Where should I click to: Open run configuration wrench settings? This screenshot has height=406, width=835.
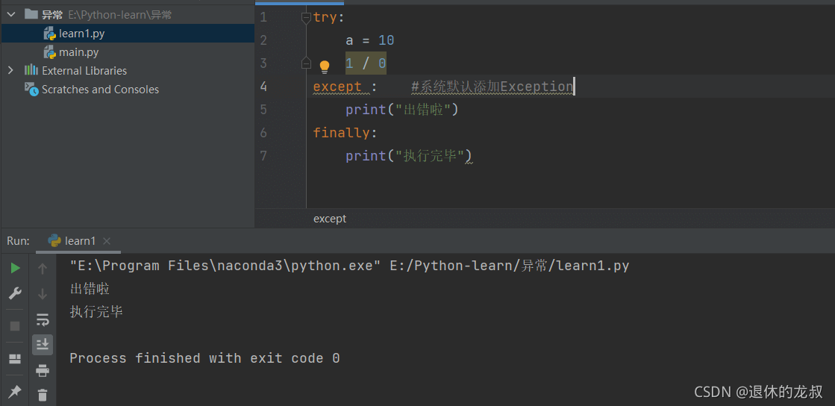(15, 293)
